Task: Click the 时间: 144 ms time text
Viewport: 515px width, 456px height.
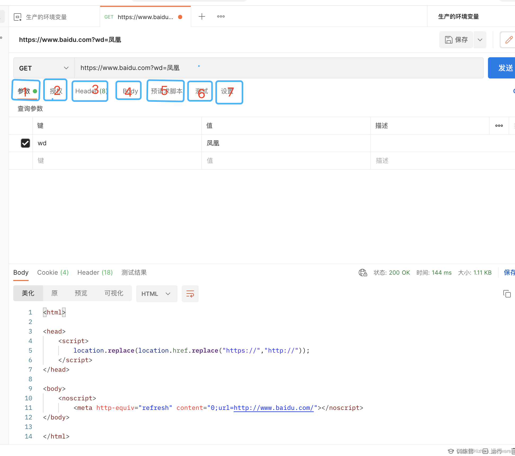Action: pos(434,273)
